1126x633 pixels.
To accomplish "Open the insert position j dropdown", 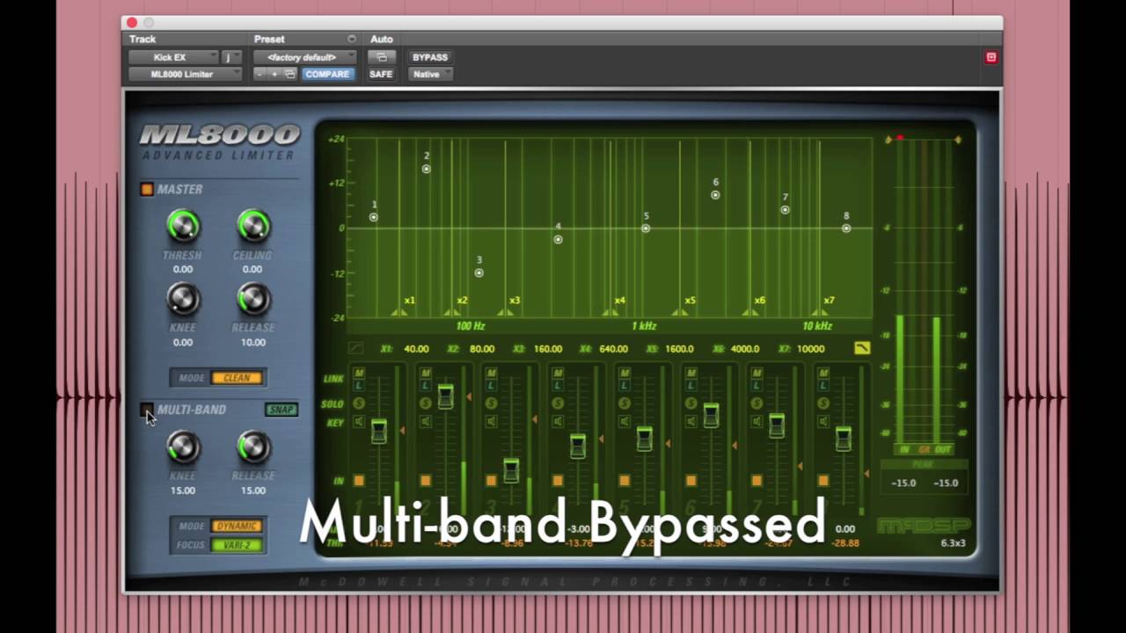I will [x=231, y=57].
